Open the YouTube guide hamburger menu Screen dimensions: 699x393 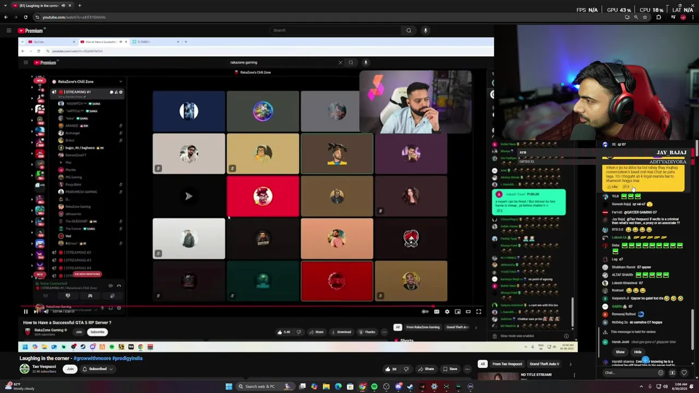9,31
